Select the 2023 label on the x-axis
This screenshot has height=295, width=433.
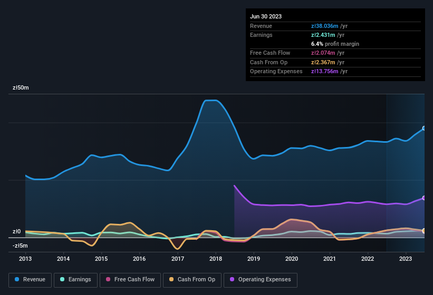click(405, 259)
